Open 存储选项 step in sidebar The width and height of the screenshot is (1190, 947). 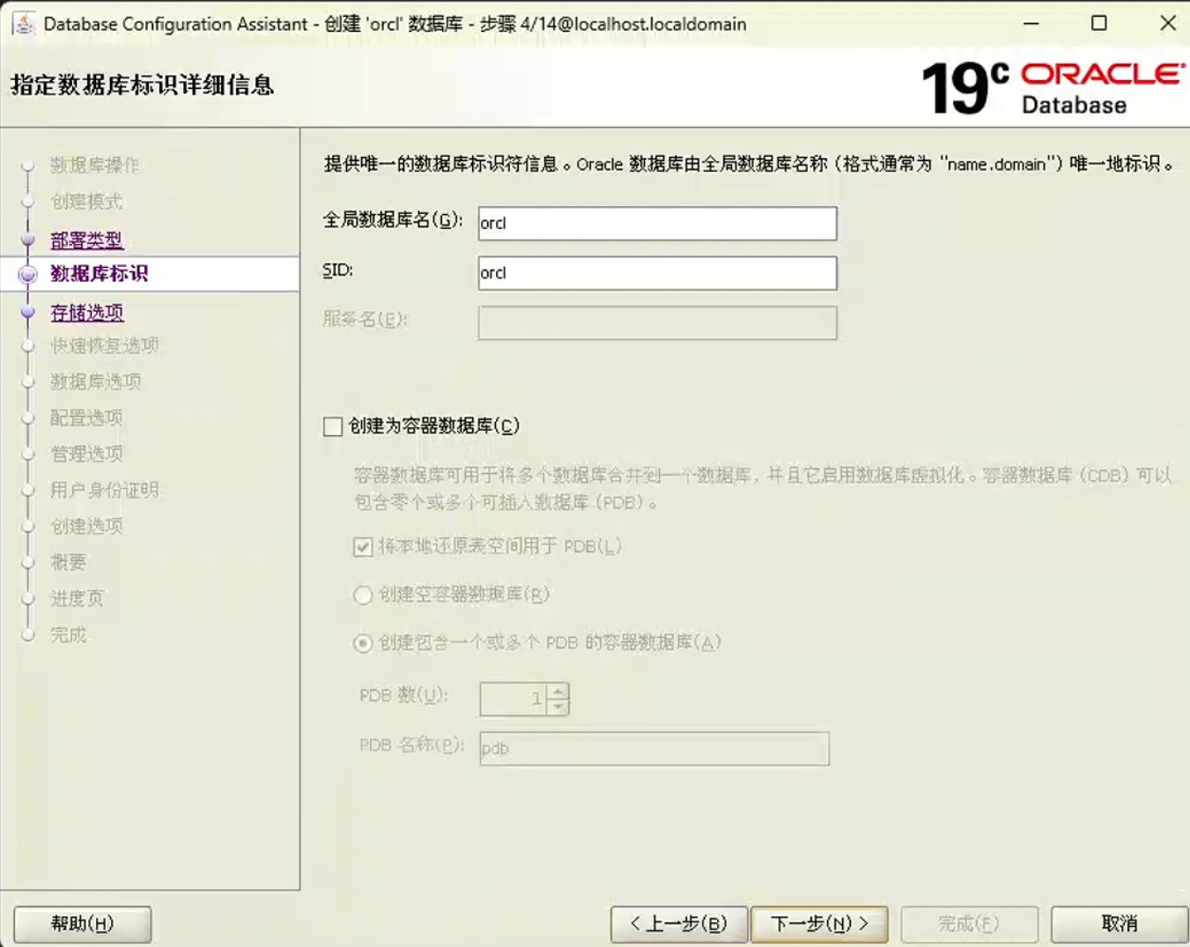[x=86, y=313]
